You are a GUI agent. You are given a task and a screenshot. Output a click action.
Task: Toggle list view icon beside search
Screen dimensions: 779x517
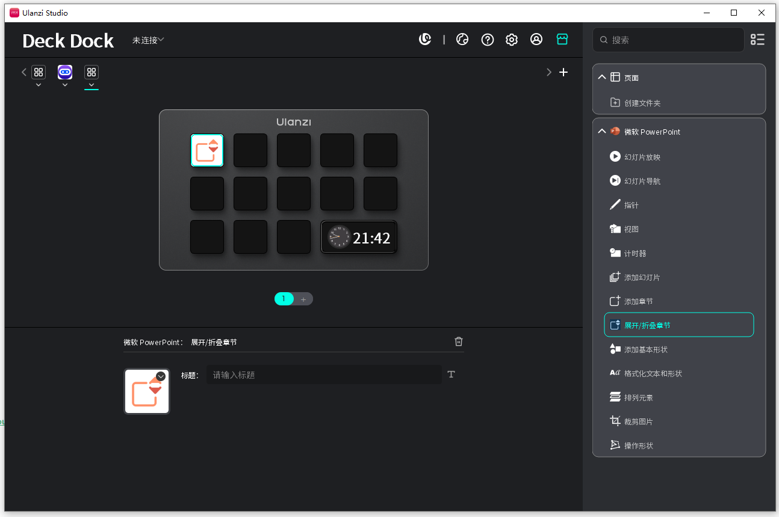click(x=757, y=40)
